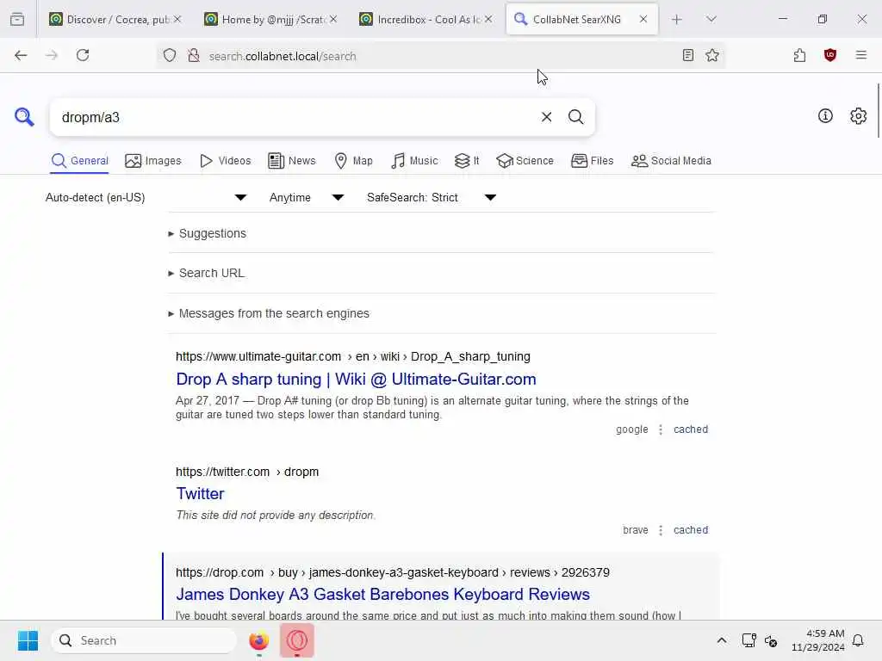Select the Images search category
This screenshot has width=882, height=661.
(x=153, y=161)
